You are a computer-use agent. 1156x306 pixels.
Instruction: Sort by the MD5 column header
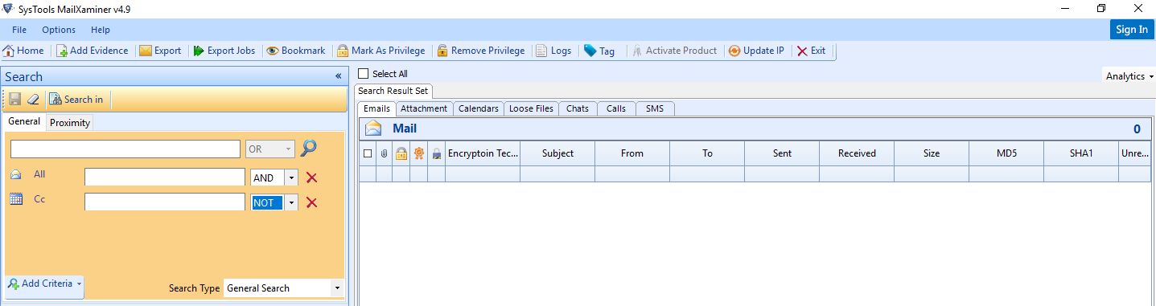(1006, 153)
